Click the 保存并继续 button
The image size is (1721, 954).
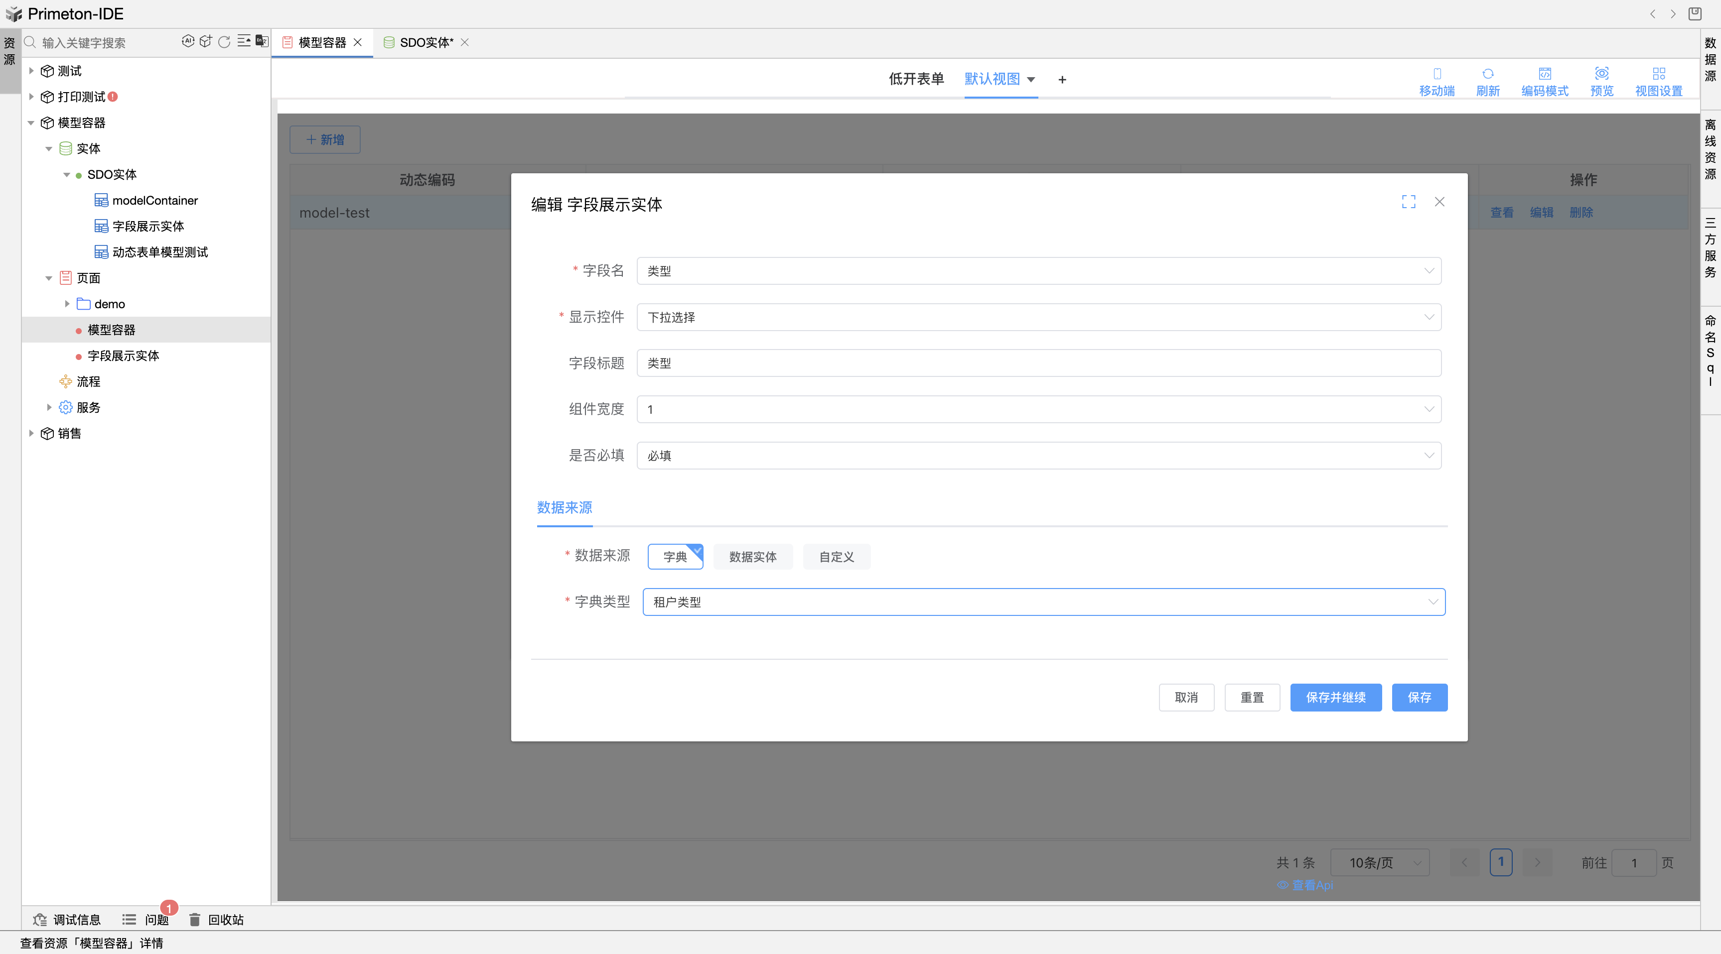pos(1335,697)
